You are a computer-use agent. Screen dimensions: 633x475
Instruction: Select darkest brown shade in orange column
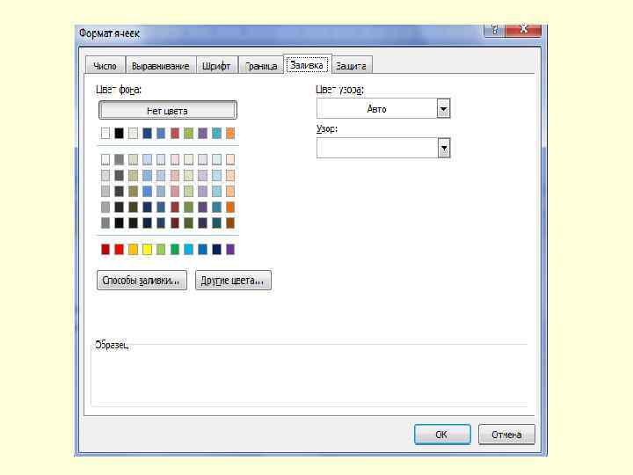point(230,223)
